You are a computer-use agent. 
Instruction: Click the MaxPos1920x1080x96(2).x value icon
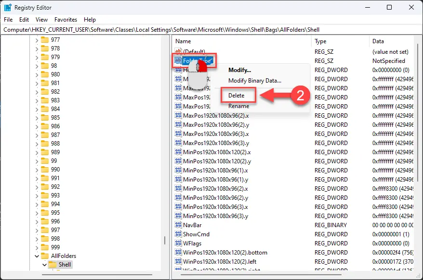178,115
